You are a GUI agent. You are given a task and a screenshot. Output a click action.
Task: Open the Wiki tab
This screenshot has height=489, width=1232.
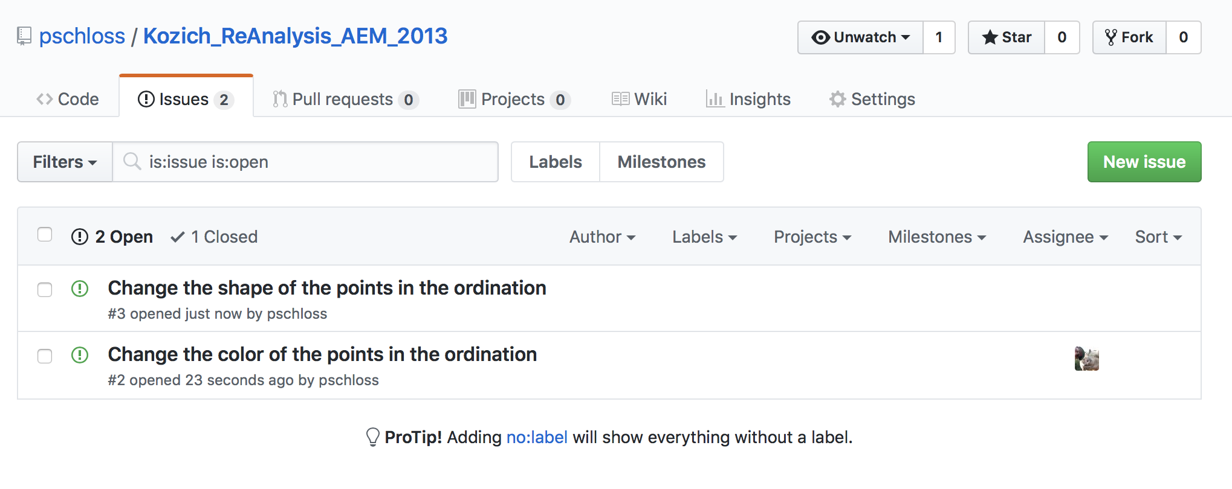coord(639,99)
